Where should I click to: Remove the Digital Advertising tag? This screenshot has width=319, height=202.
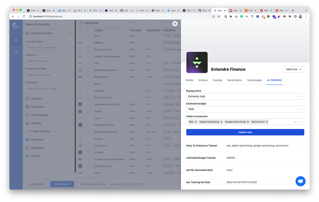pyautogui.click(x=222, y=122)
